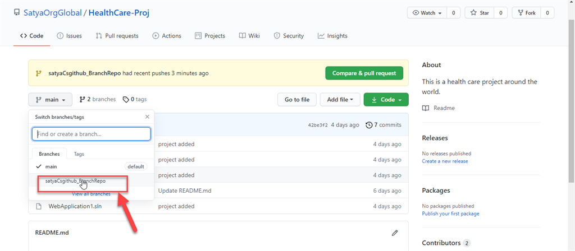
Task: Expand the green Code download dropdown
Action: click(x=386, y=100)
